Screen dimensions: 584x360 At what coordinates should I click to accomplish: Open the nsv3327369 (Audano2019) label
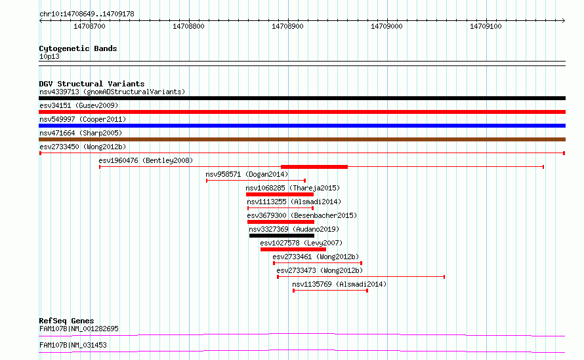point(294,229)
